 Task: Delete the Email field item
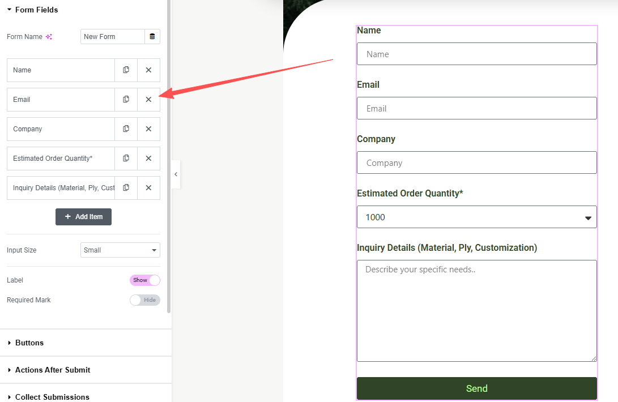(x=148, y=99)
